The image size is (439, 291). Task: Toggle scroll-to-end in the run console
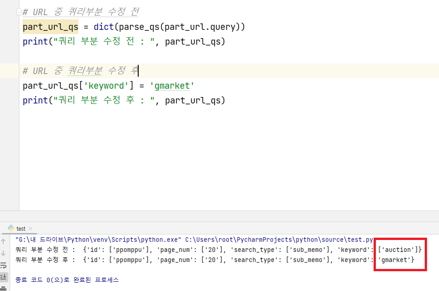[x=3, y=277]
